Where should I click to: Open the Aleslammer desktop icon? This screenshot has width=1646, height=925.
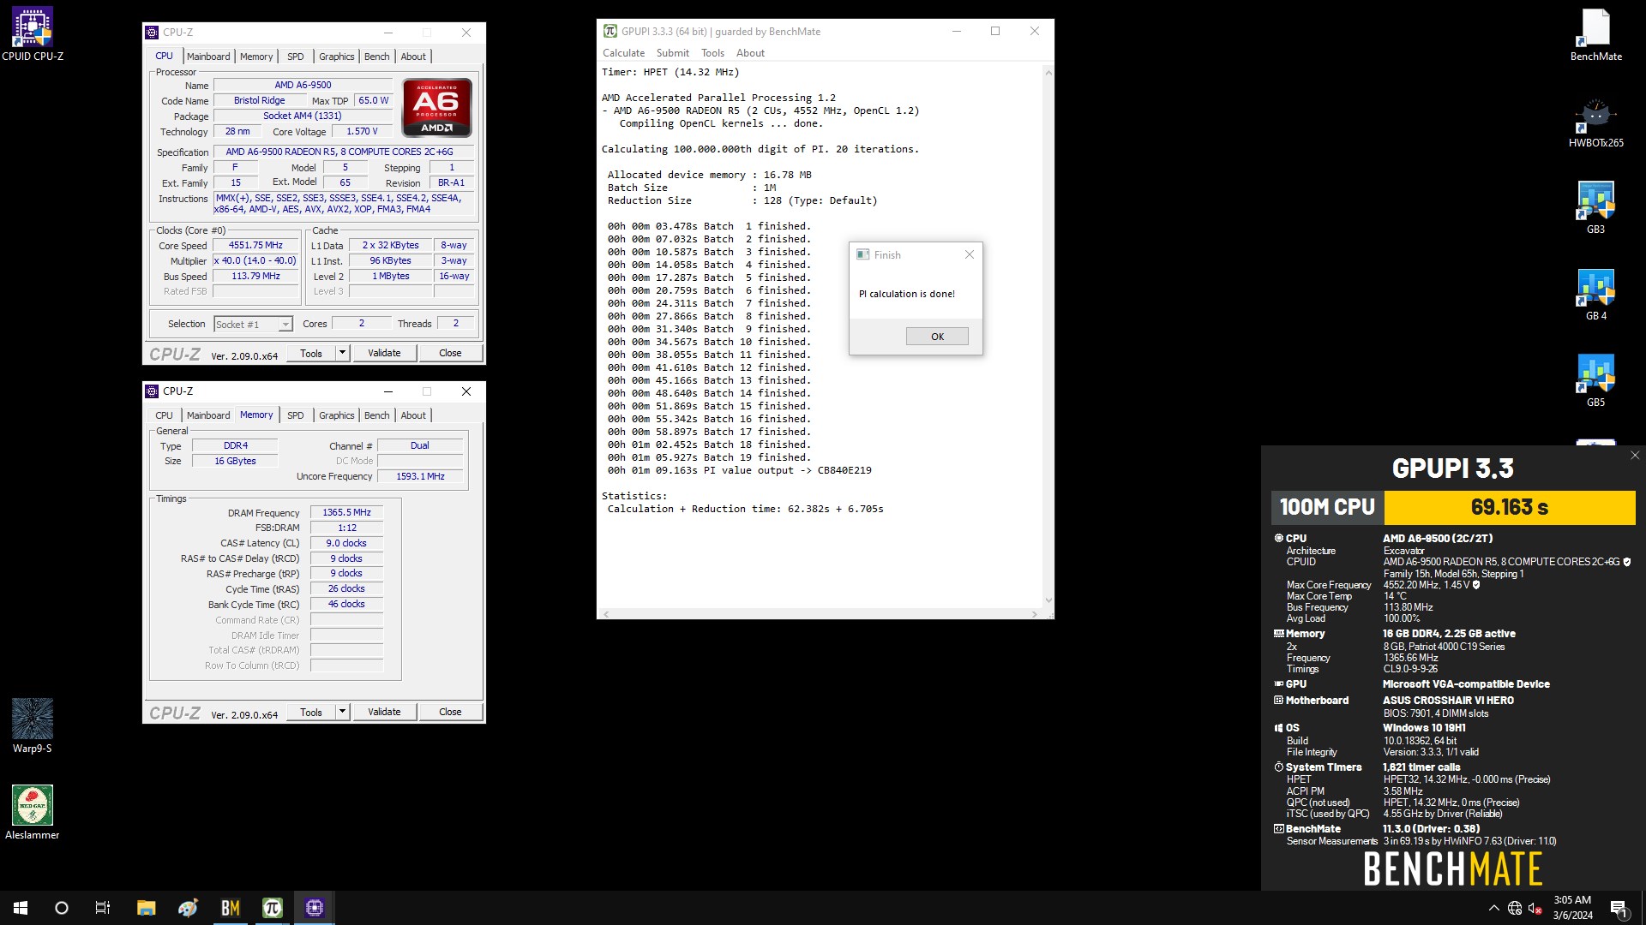coord(33,812)
